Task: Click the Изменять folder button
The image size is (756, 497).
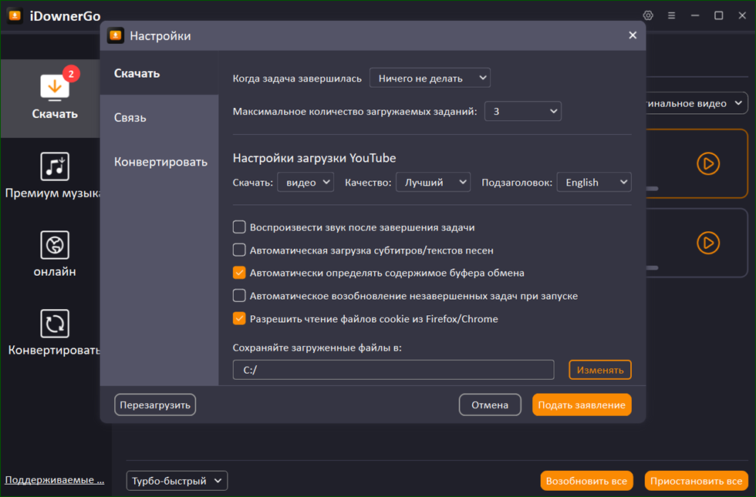Action: pyautogui.click(x=600, y=370)
